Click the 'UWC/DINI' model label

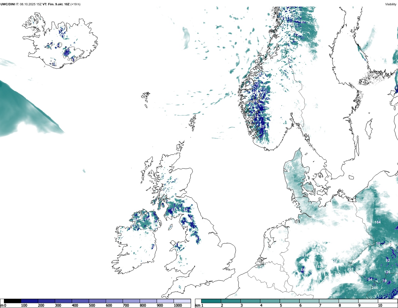pos(7,4)
